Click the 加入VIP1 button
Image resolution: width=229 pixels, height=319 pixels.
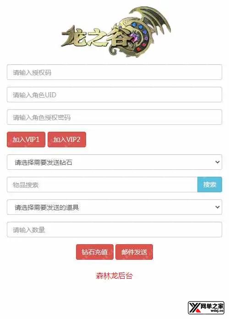coord(26,140)
